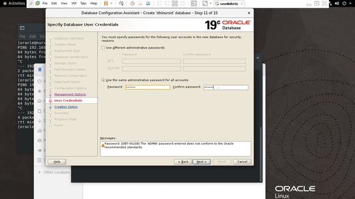Screen dimensions: 355x199
Task: Select Use different administrative passwords
Action: pos(103,48)
